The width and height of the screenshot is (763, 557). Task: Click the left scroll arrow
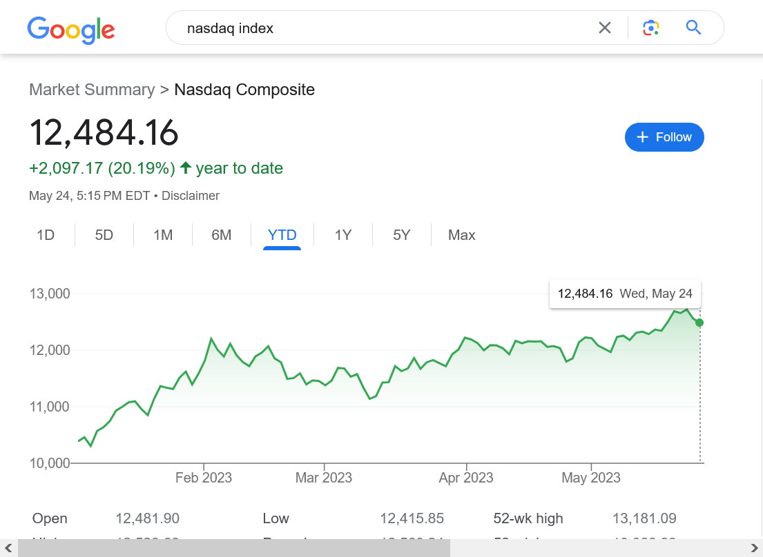coord(8,548)
